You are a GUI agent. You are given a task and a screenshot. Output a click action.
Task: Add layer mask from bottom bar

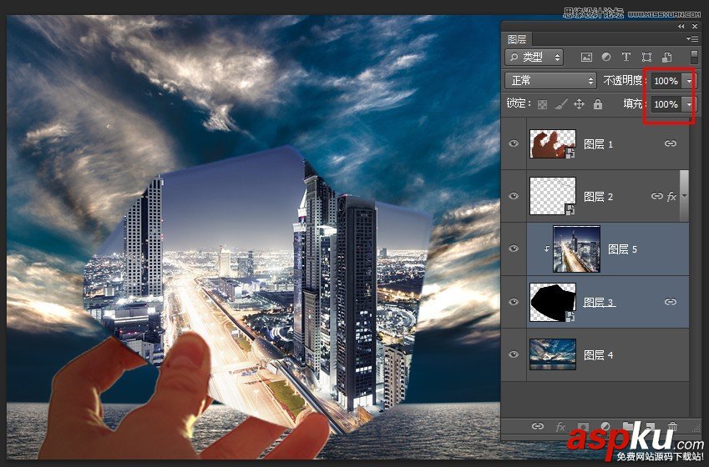583,427
